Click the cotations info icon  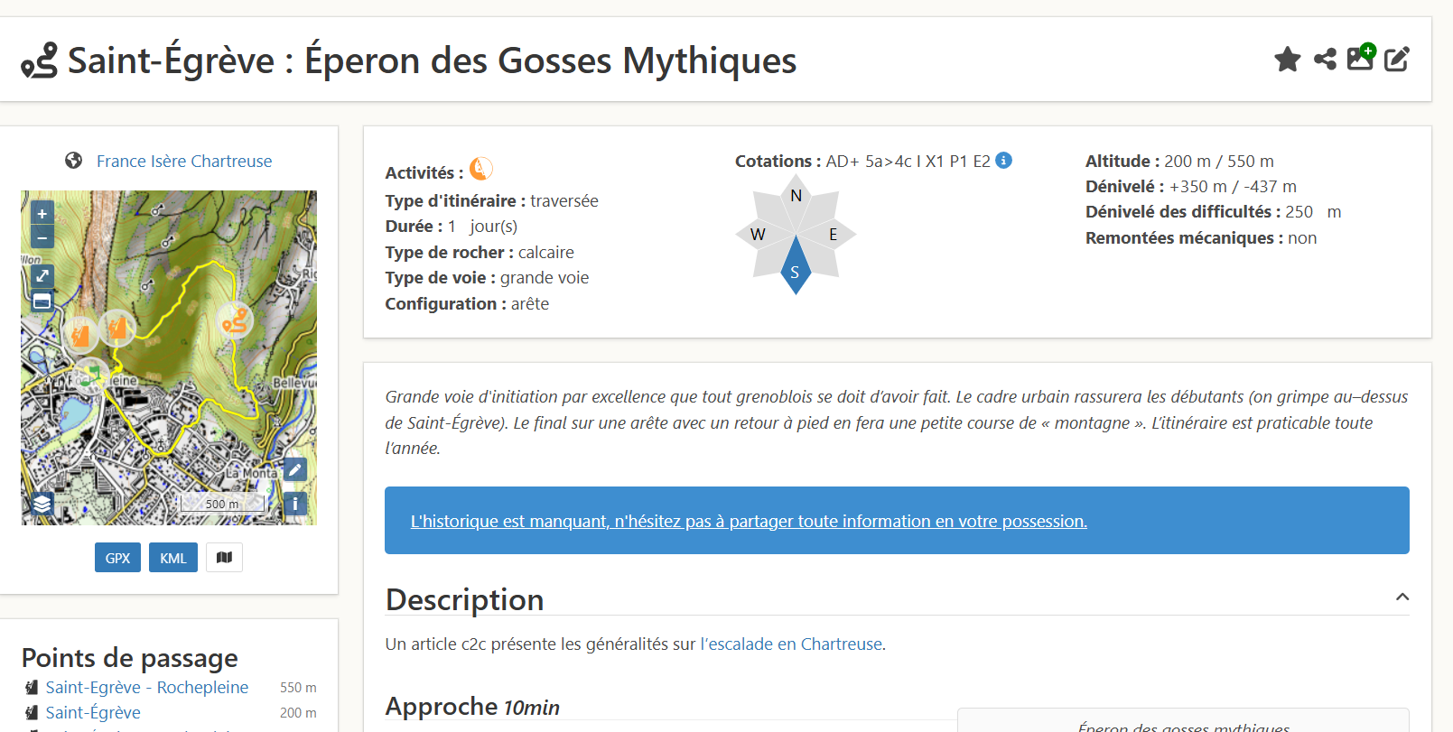[1003, 161]
